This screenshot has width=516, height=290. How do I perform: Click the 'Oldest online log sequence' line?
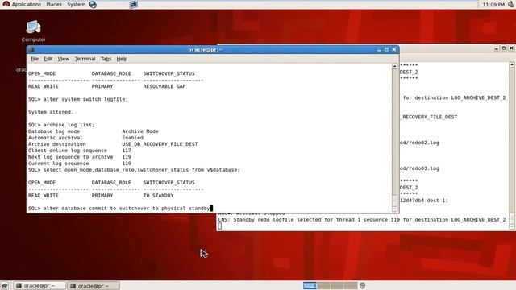coord(80,151)
